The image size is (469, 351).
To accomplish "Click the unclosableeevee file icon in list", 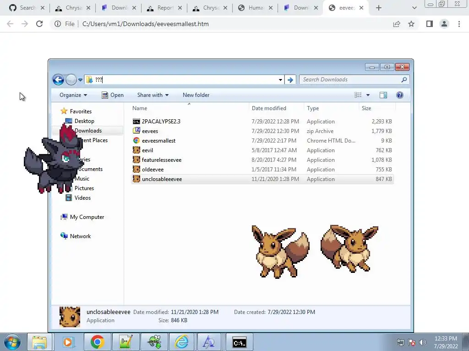I will (136, 179).
